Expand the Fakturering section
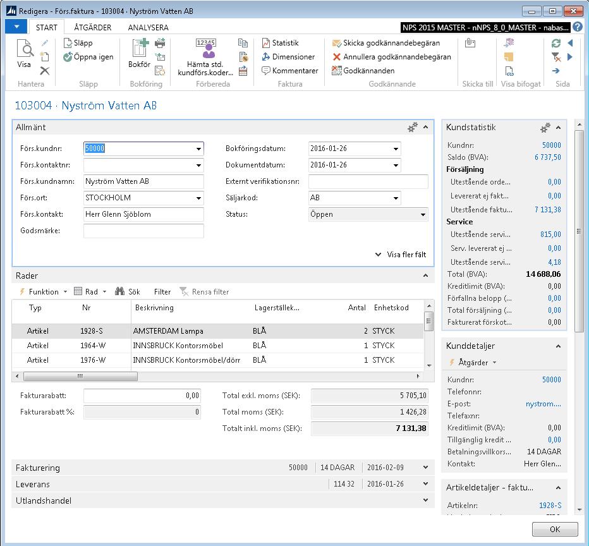The height and width of the screenshot is (546, 589). (425, 468)
